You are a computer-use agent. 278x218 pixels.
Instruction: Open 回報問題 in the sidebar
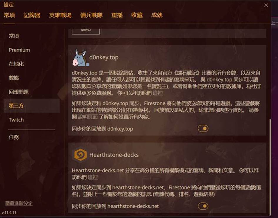19,92
